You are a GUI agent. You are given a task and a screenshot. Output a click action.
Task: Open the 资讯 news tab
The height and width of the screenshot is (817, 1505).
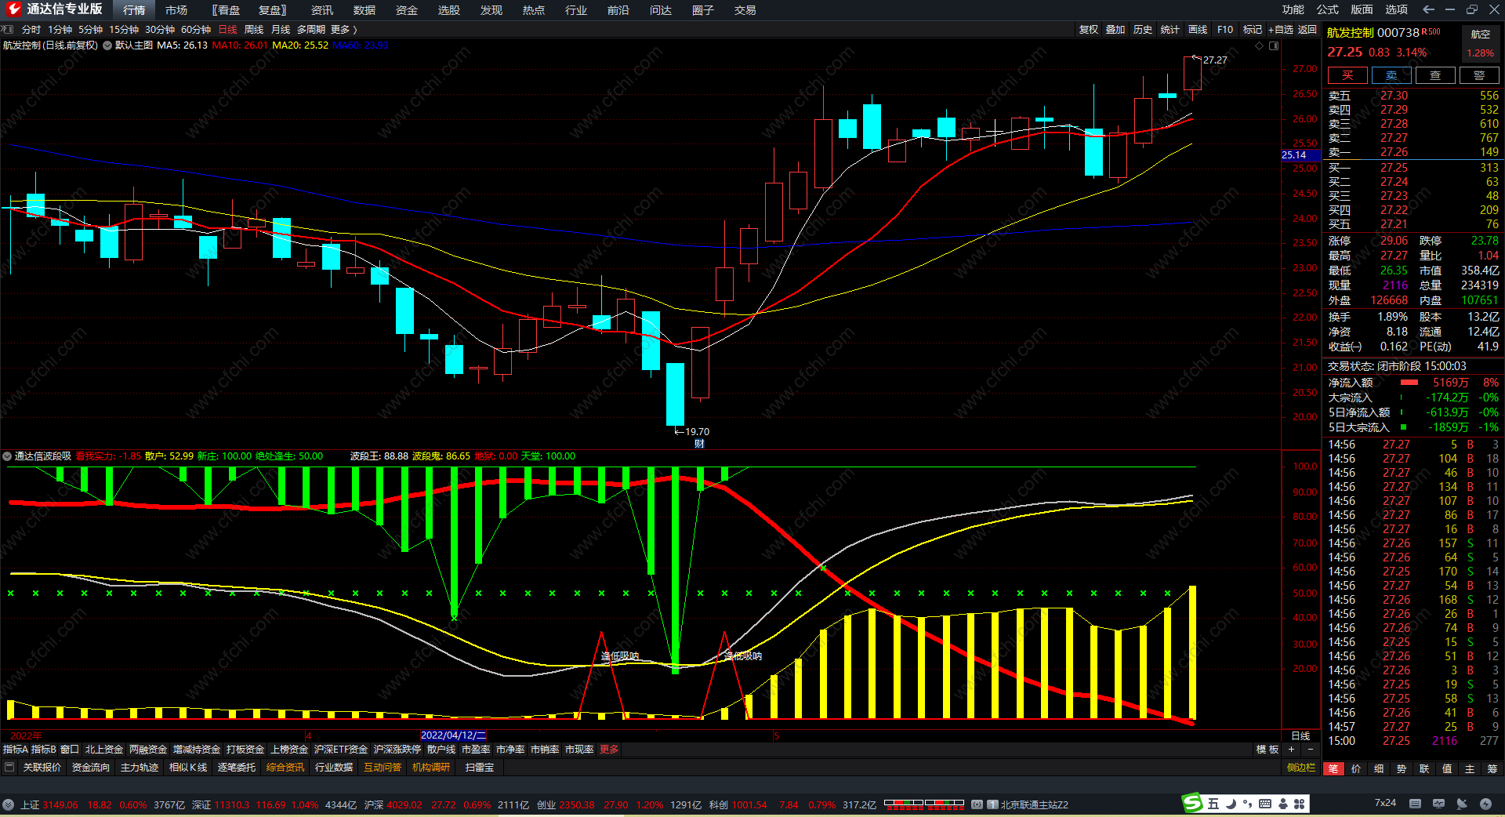(322, 10)
